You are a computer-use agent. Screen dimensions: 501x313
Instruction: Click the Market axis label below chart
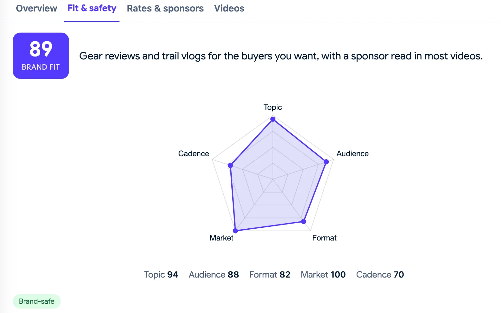221,238
